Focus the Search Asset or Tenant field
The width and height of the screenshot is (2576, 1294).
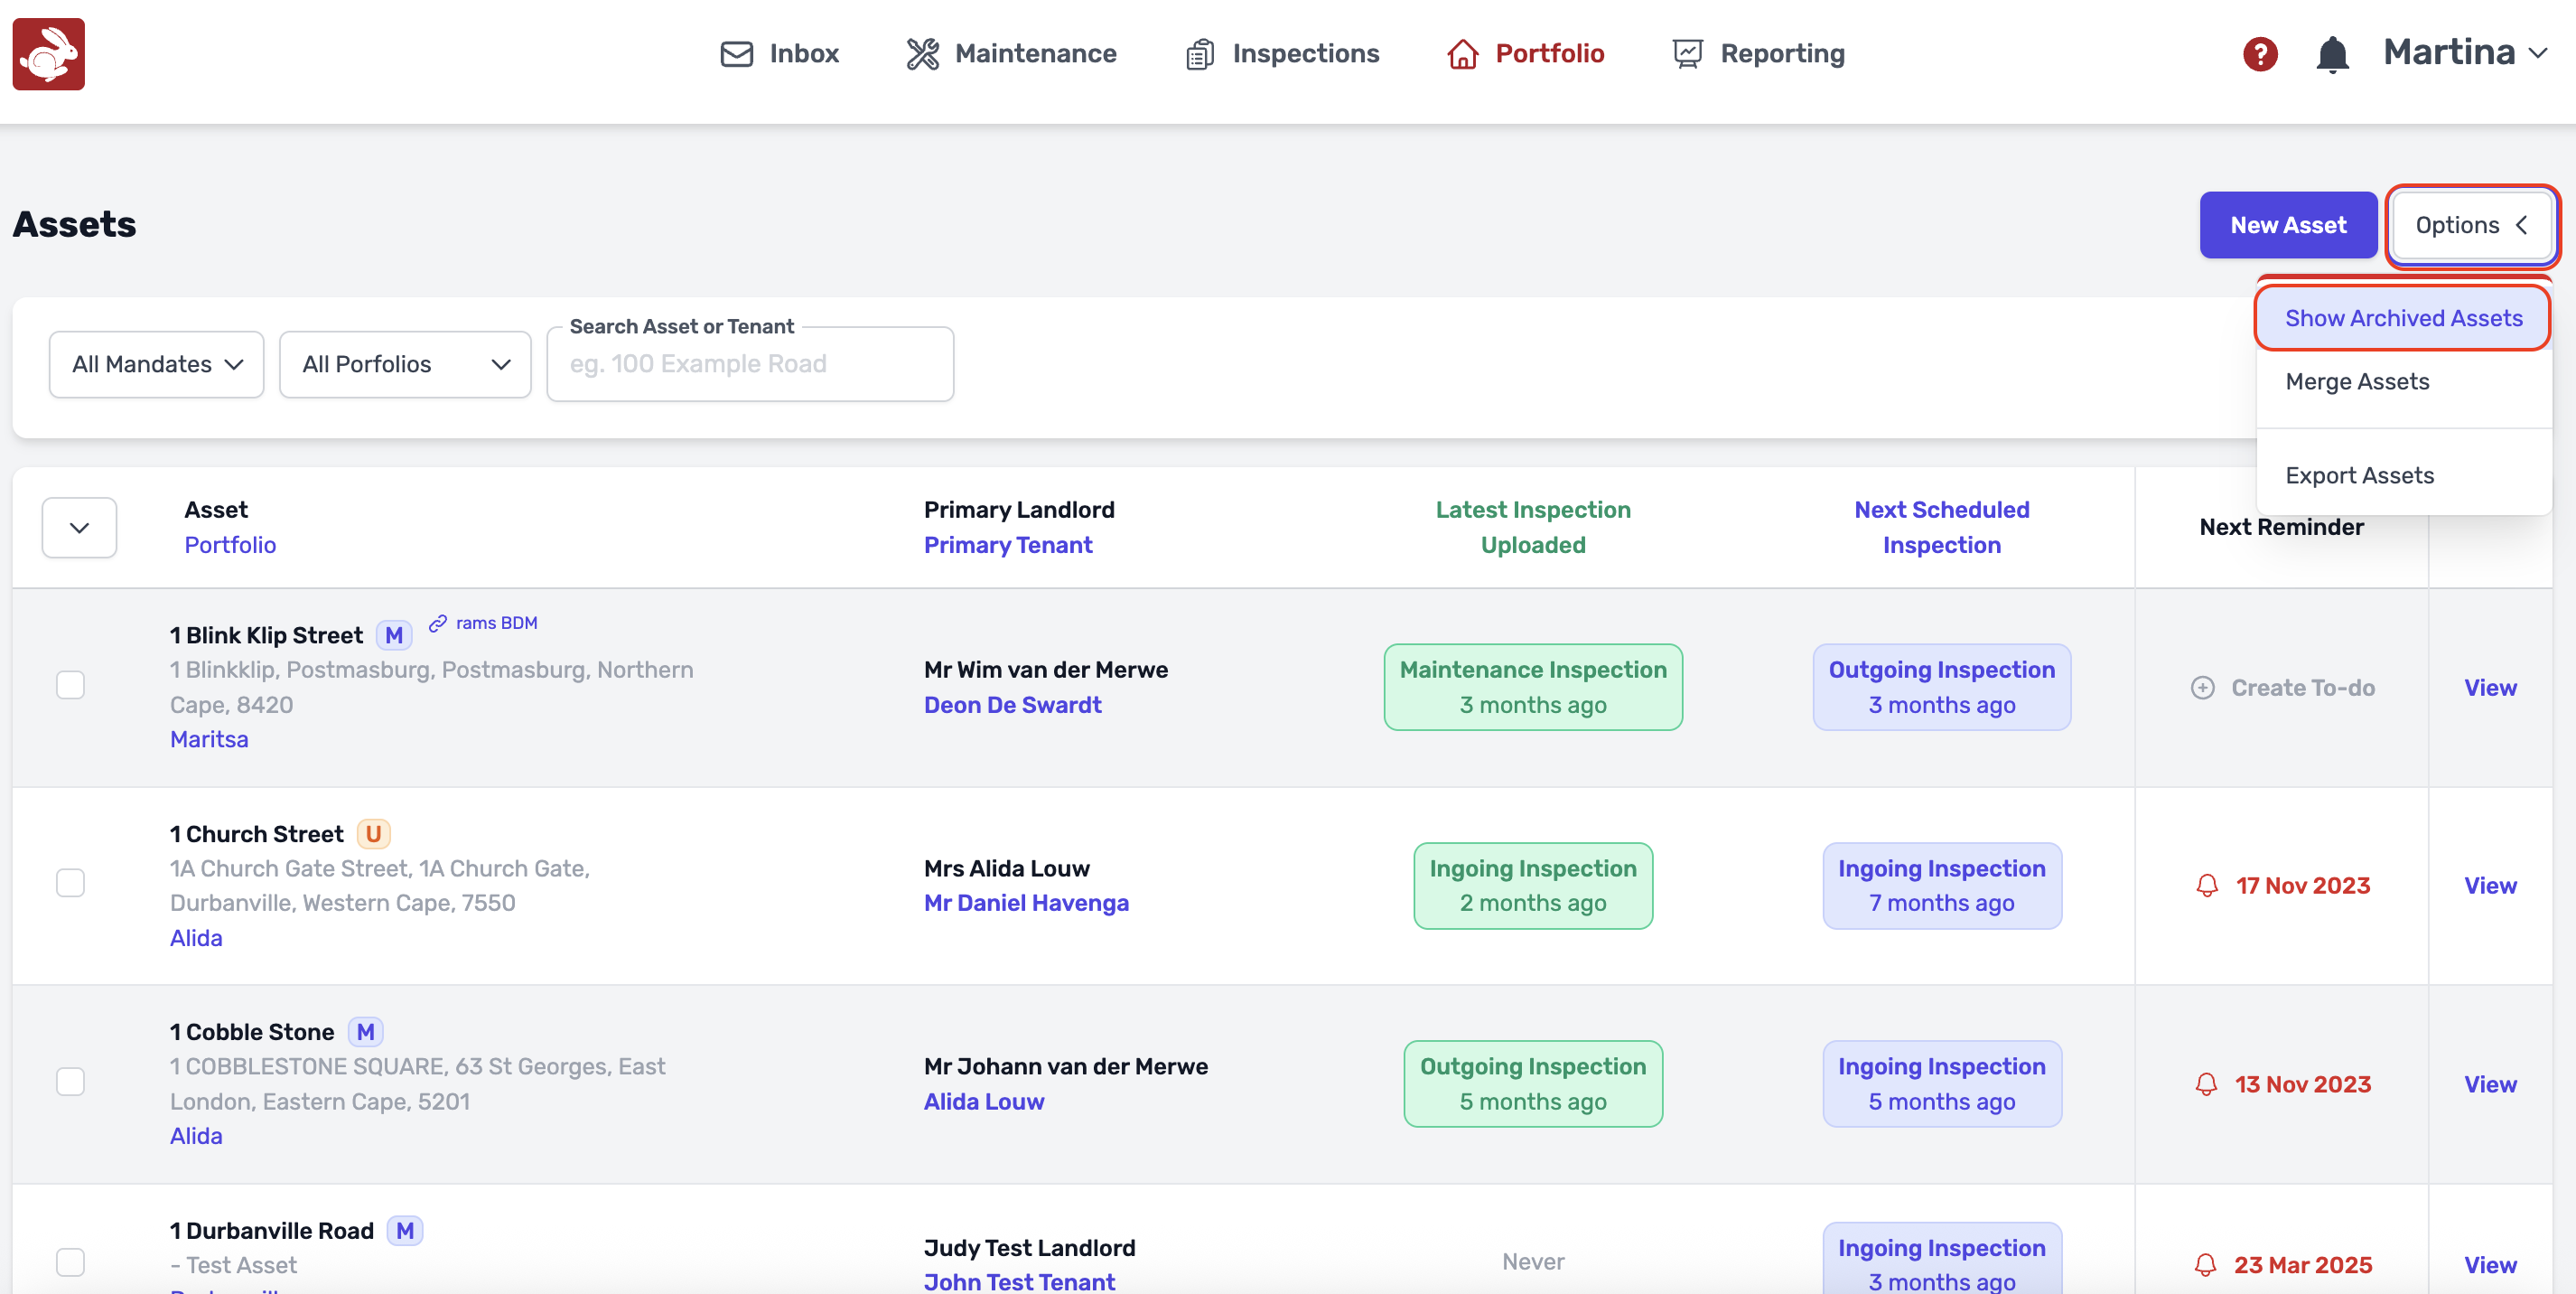click(x=750, y=364)
